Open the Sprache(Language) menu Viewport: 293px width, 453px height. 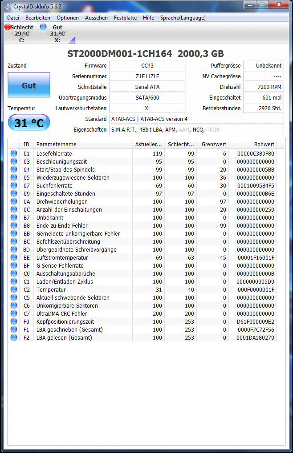point(183,18)
